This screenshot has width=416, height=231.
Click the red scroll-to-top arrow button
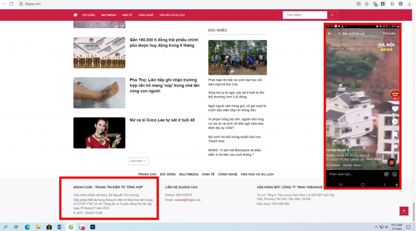click(x=404, y=211)
